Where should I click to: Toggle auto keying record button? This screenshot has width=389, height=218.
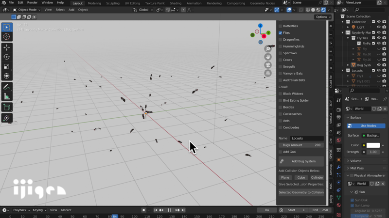143,210
